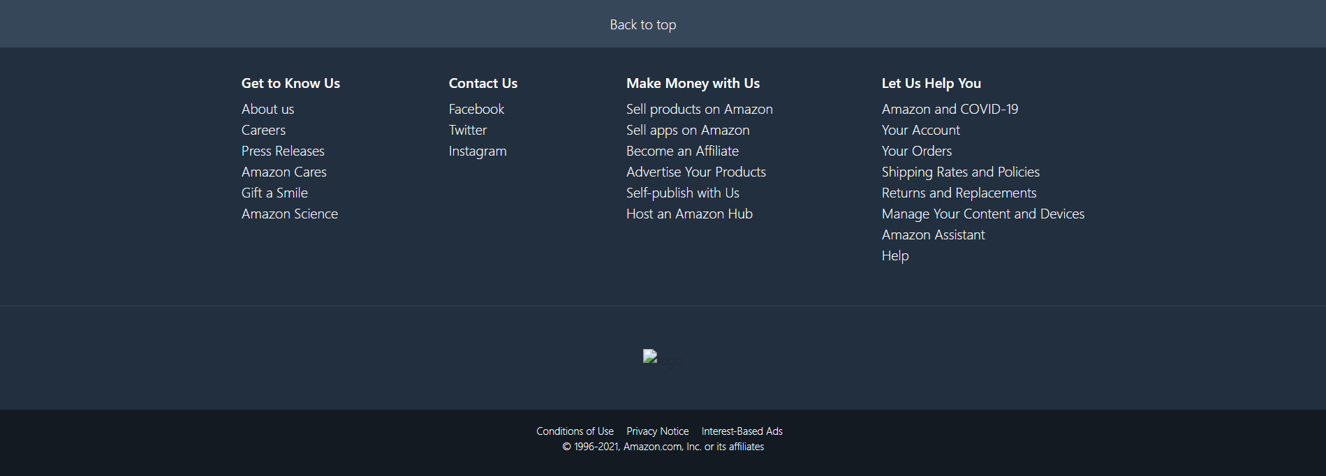Learn to sell products on Amazon

(x=699, y=109)
